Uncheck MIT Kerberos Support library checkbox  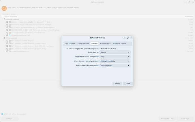coord(7,49)
